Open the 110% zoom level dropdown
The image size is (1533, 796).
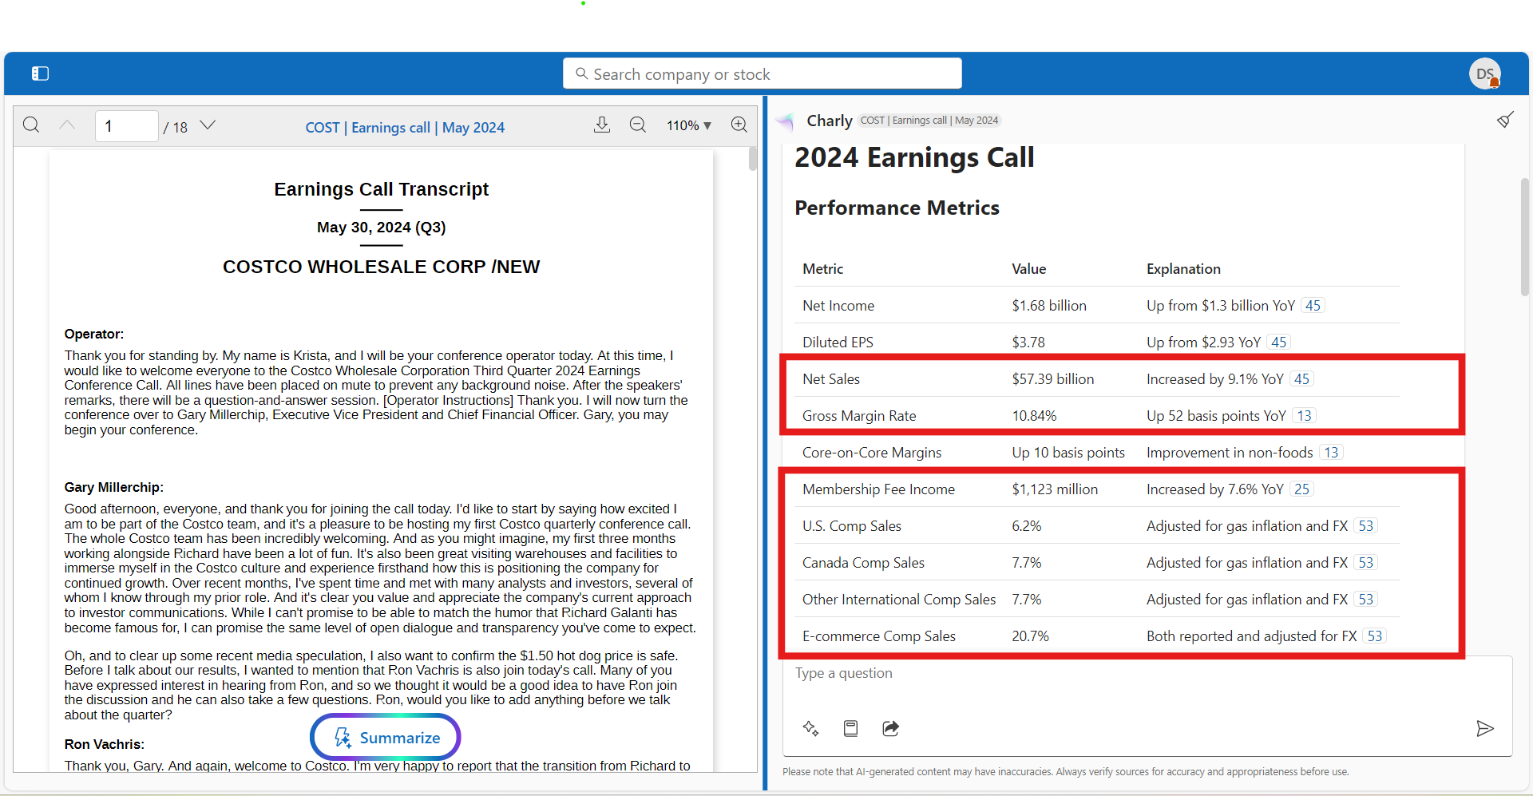pos(689,125)
